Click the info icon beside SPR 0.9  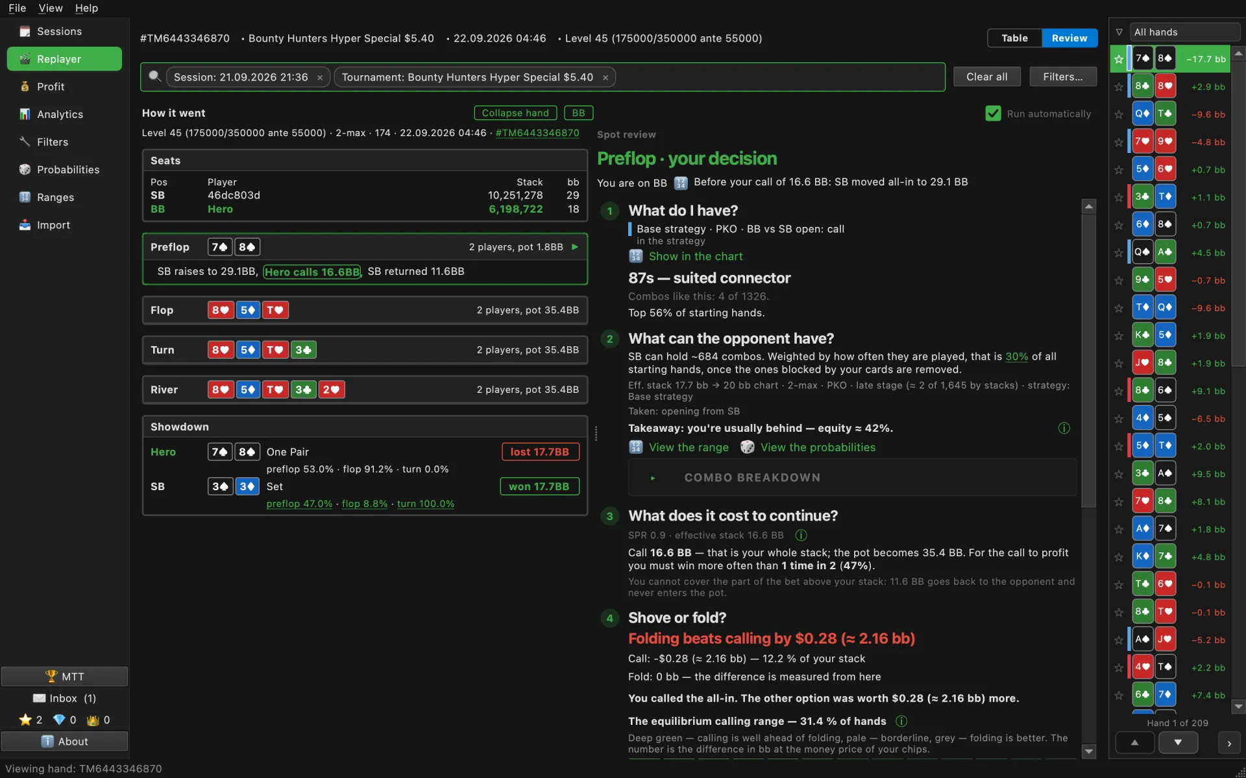[801, 535]
